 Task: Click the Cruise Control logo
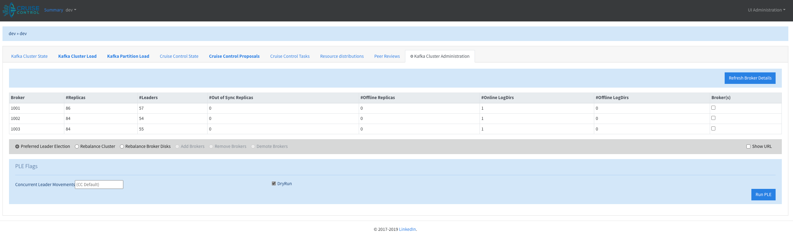pos(21,10)
